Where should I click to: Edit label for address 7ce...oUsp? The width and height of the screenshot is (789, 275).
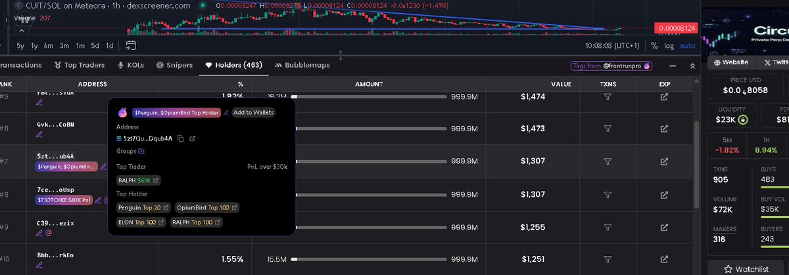[98, 200]
